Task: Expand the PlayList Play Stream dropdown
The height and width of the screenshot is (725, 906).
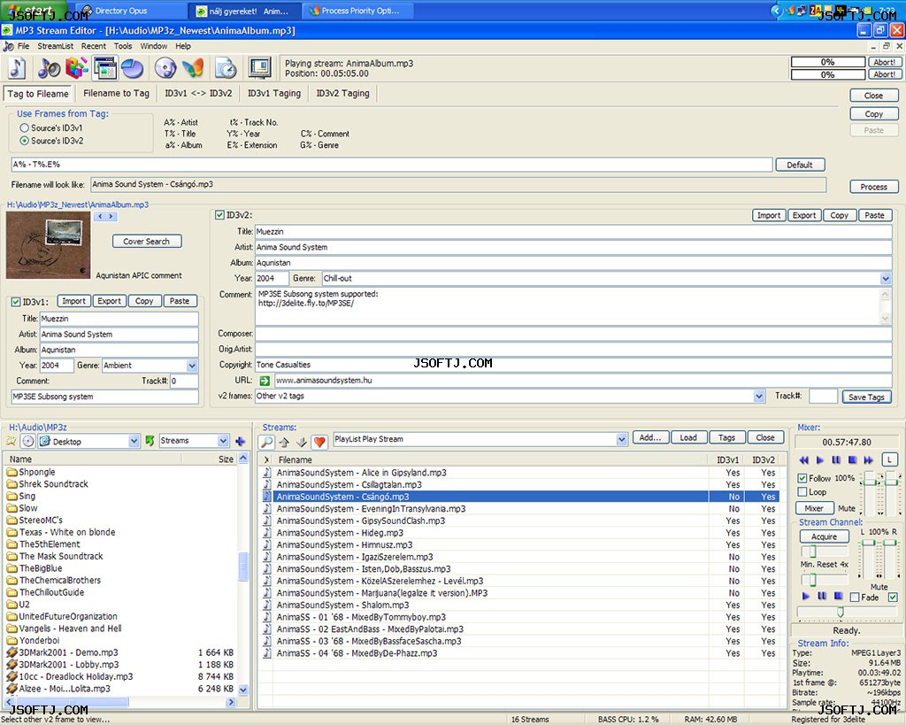Action: (622, 439)
